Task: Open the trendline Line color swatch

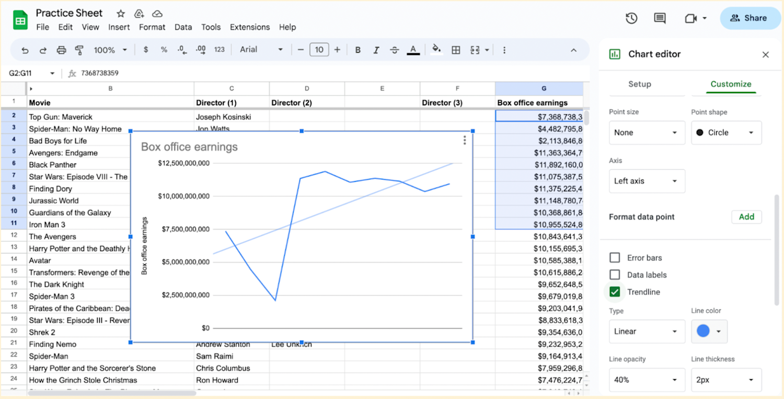Action: [709, 331]
